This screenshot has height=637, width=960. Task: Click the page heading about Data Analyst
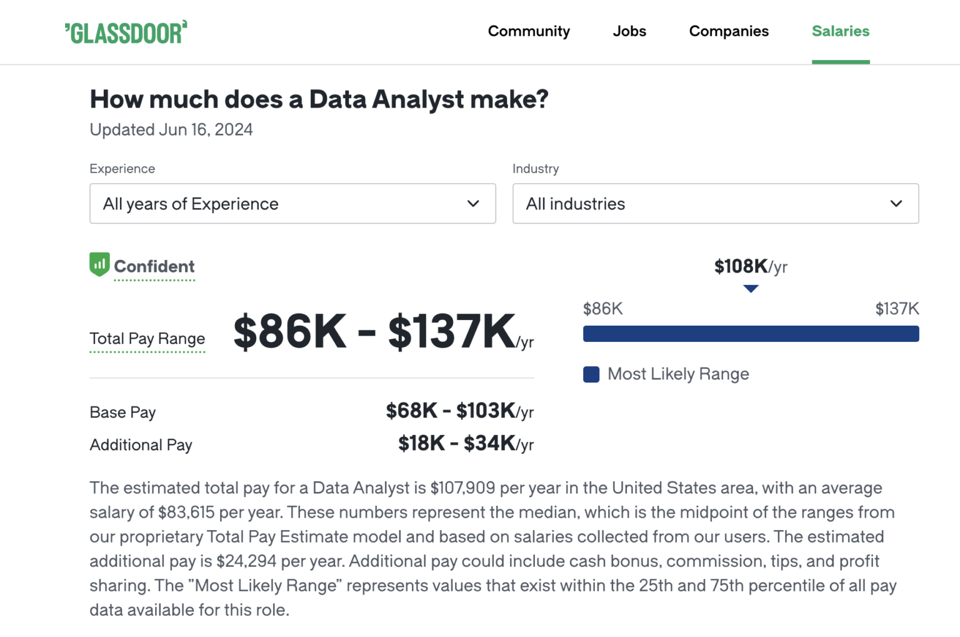point(319,99)
